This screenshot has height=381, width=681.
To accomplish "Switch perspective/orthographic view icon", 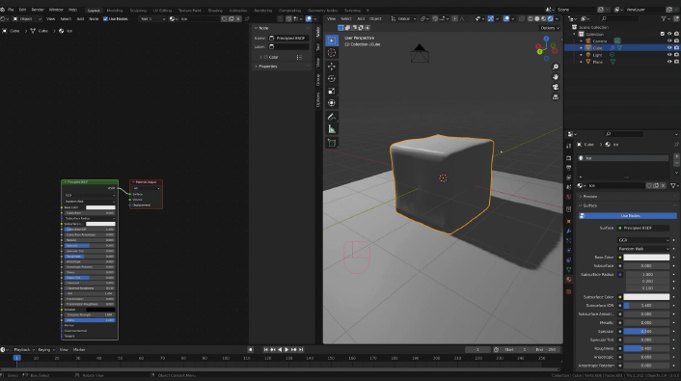I will (x=556, y=96).
